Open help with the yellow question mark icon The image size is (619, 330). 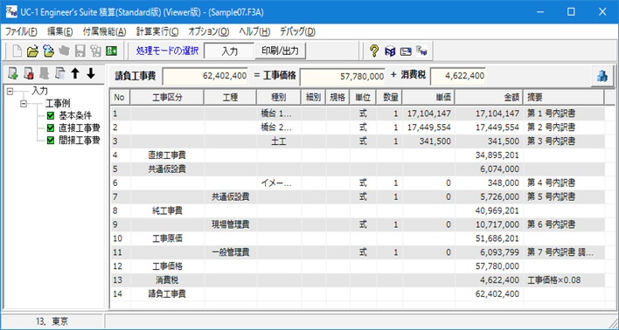[x=374, y=51]
